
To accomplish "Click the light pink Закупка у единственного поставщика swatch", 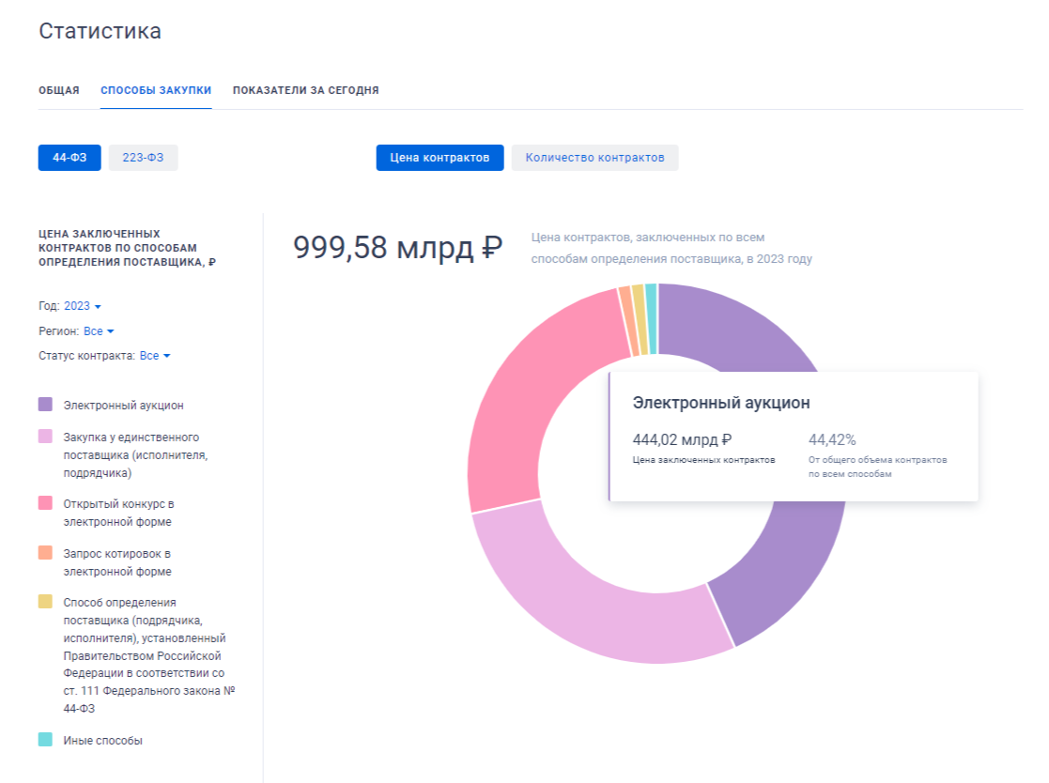I will [45, 437].
